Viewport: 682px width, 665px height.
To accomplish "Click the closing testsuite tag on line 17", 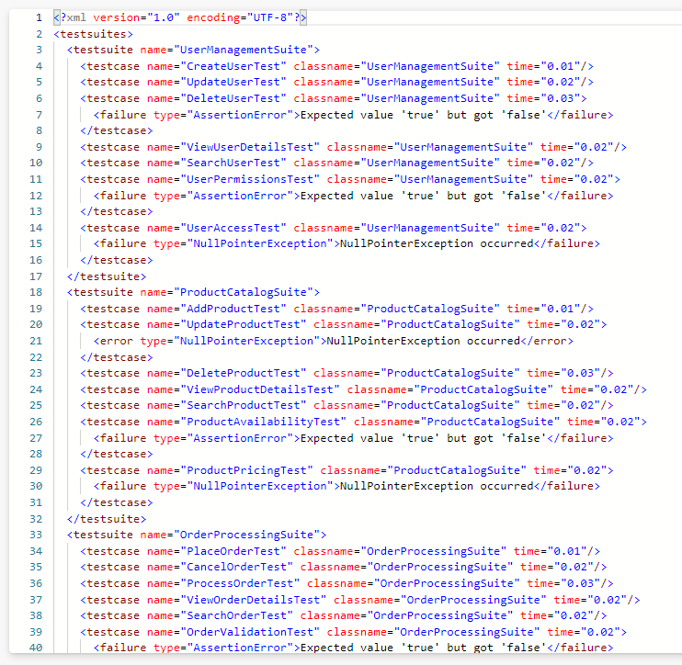I will (x=107, y=276).
